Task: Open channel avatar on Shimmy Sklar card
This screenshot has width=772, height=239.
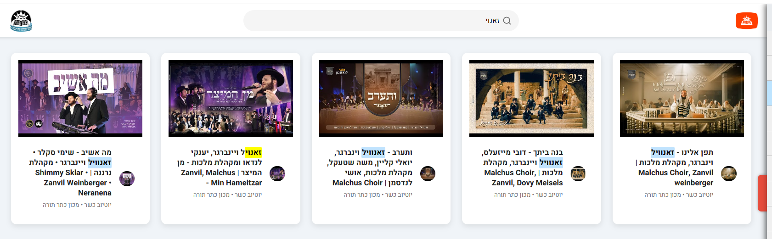Action: (x=127, y=178)
